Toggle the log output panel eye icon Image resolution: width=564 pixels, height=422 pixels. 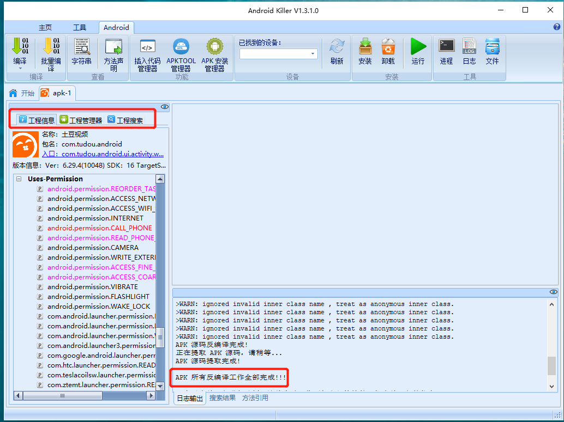[x=554, y=292]
